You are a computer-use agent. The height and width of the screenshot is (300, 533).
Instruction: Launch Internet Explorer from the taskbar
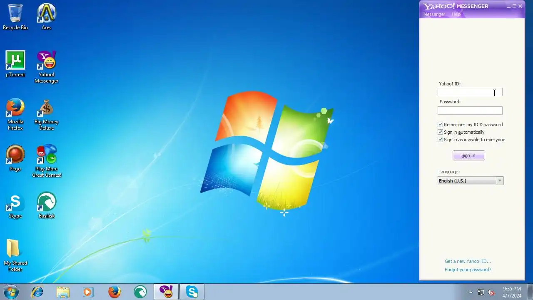(x=37, y=292)
